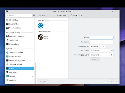This screenshot has width=125, height=93.
Task: Click the disabled Create button
Action: point(95,59)
